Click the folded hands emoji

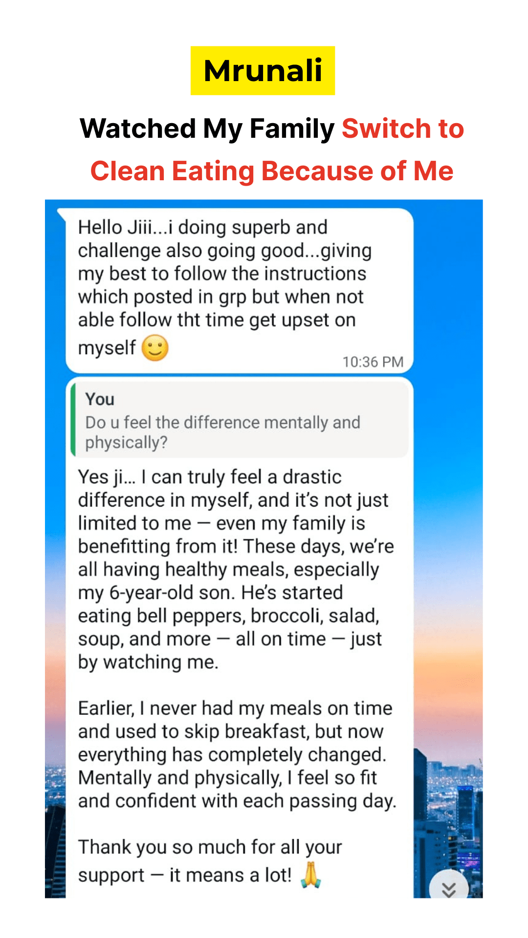310,874
